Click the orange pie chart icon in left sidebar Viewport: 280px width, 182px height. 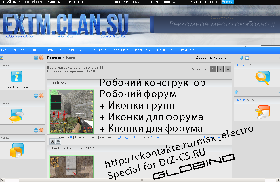tap(17, 150)
